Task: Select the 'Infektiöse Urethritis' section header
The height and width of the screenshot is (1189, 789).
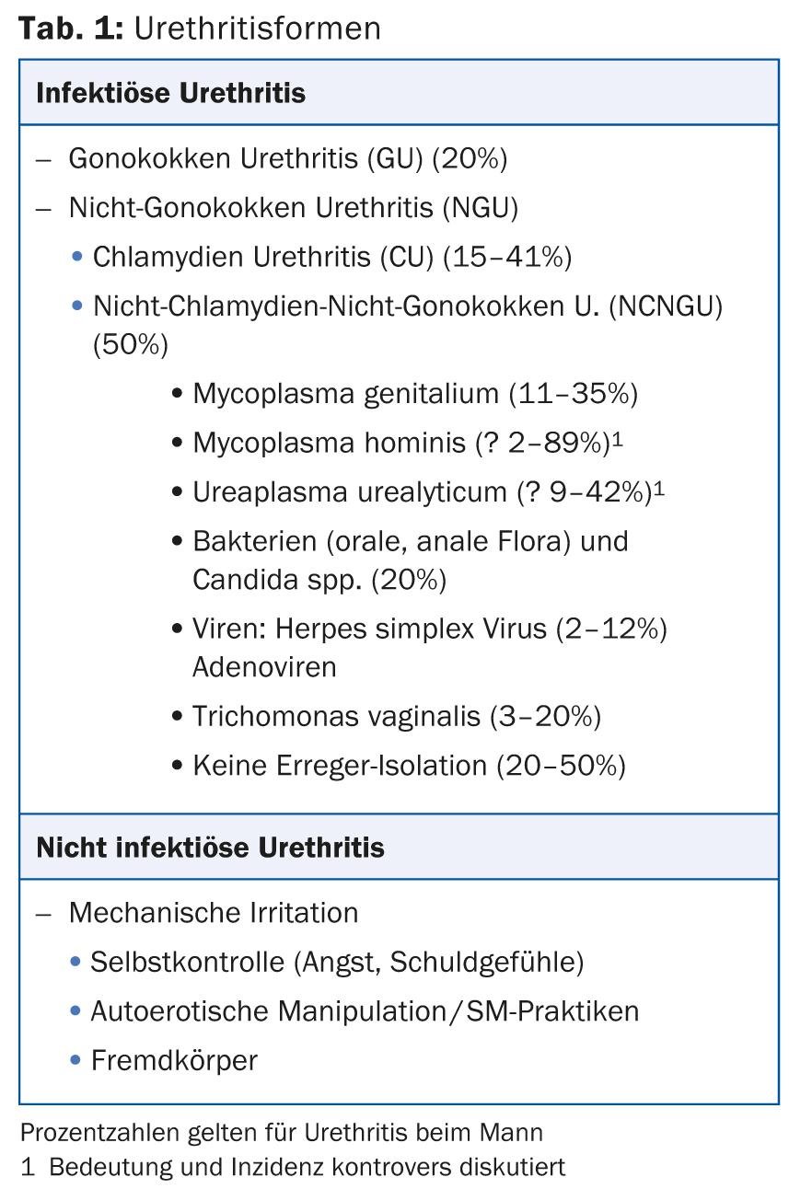Action: [x=171, y=94]
